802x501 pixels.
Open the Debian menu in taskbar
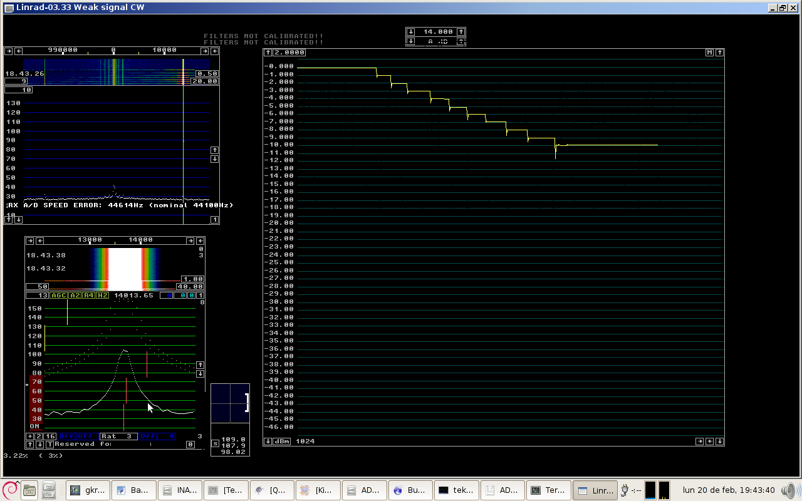click(x=9, y=490)
